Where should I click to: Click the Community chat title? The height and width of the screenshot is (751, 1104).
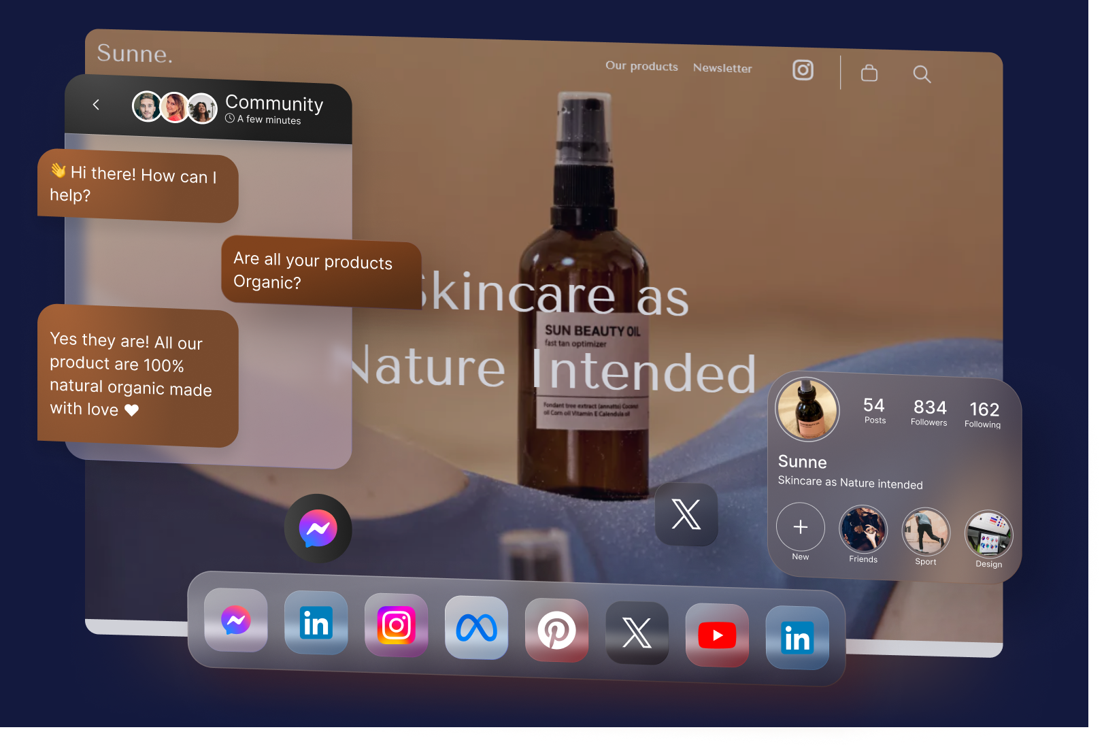pos(274,103)
